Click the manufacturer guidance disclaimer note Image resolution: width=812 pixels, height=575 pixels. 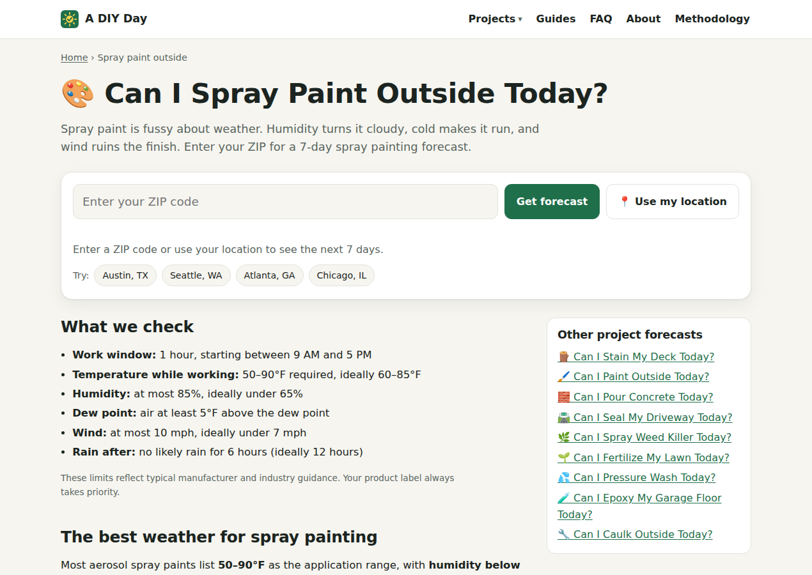coord(258,485)
